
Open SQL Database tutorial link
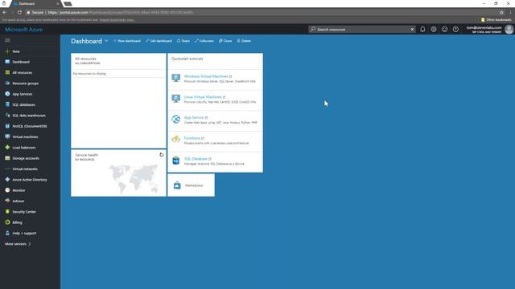tap(196, 159)
